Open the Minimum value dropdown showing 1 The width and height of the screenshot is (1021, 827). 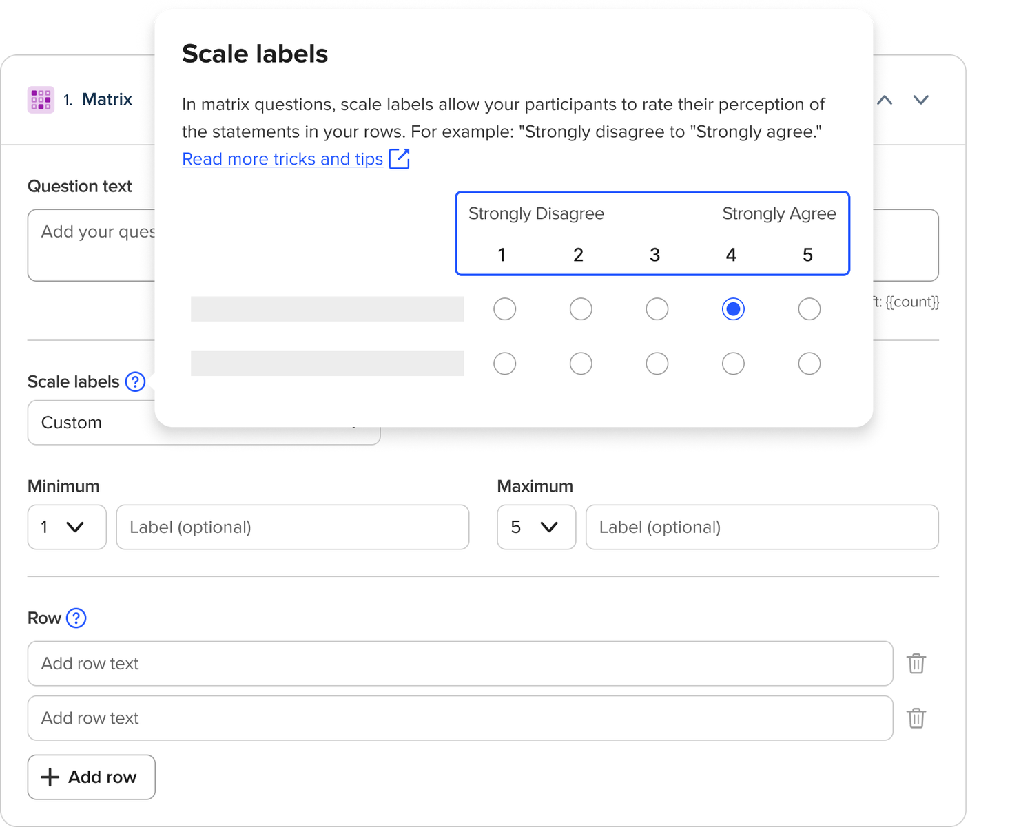point(67,527)
